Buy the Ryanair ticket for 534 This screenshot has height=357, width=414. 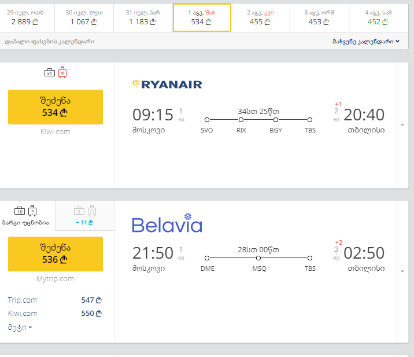[56, 107]
